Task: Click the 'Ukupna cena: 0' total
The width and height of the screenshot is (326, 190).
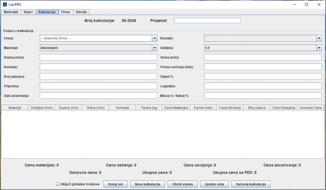Action: [157, 173]
